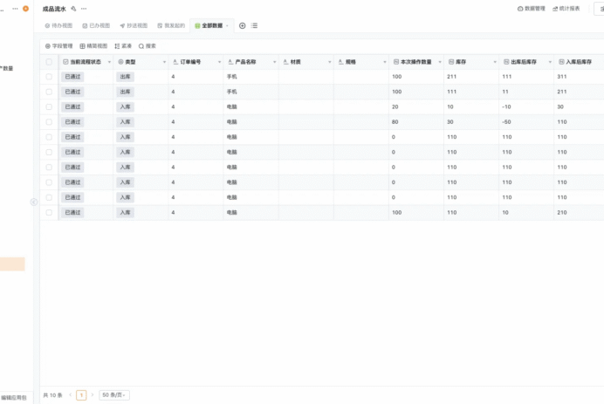Click the cell showing -50
604x404 pixels.
[526, 122]
